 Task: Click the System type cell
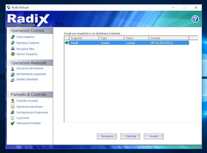tap(105, 43)
